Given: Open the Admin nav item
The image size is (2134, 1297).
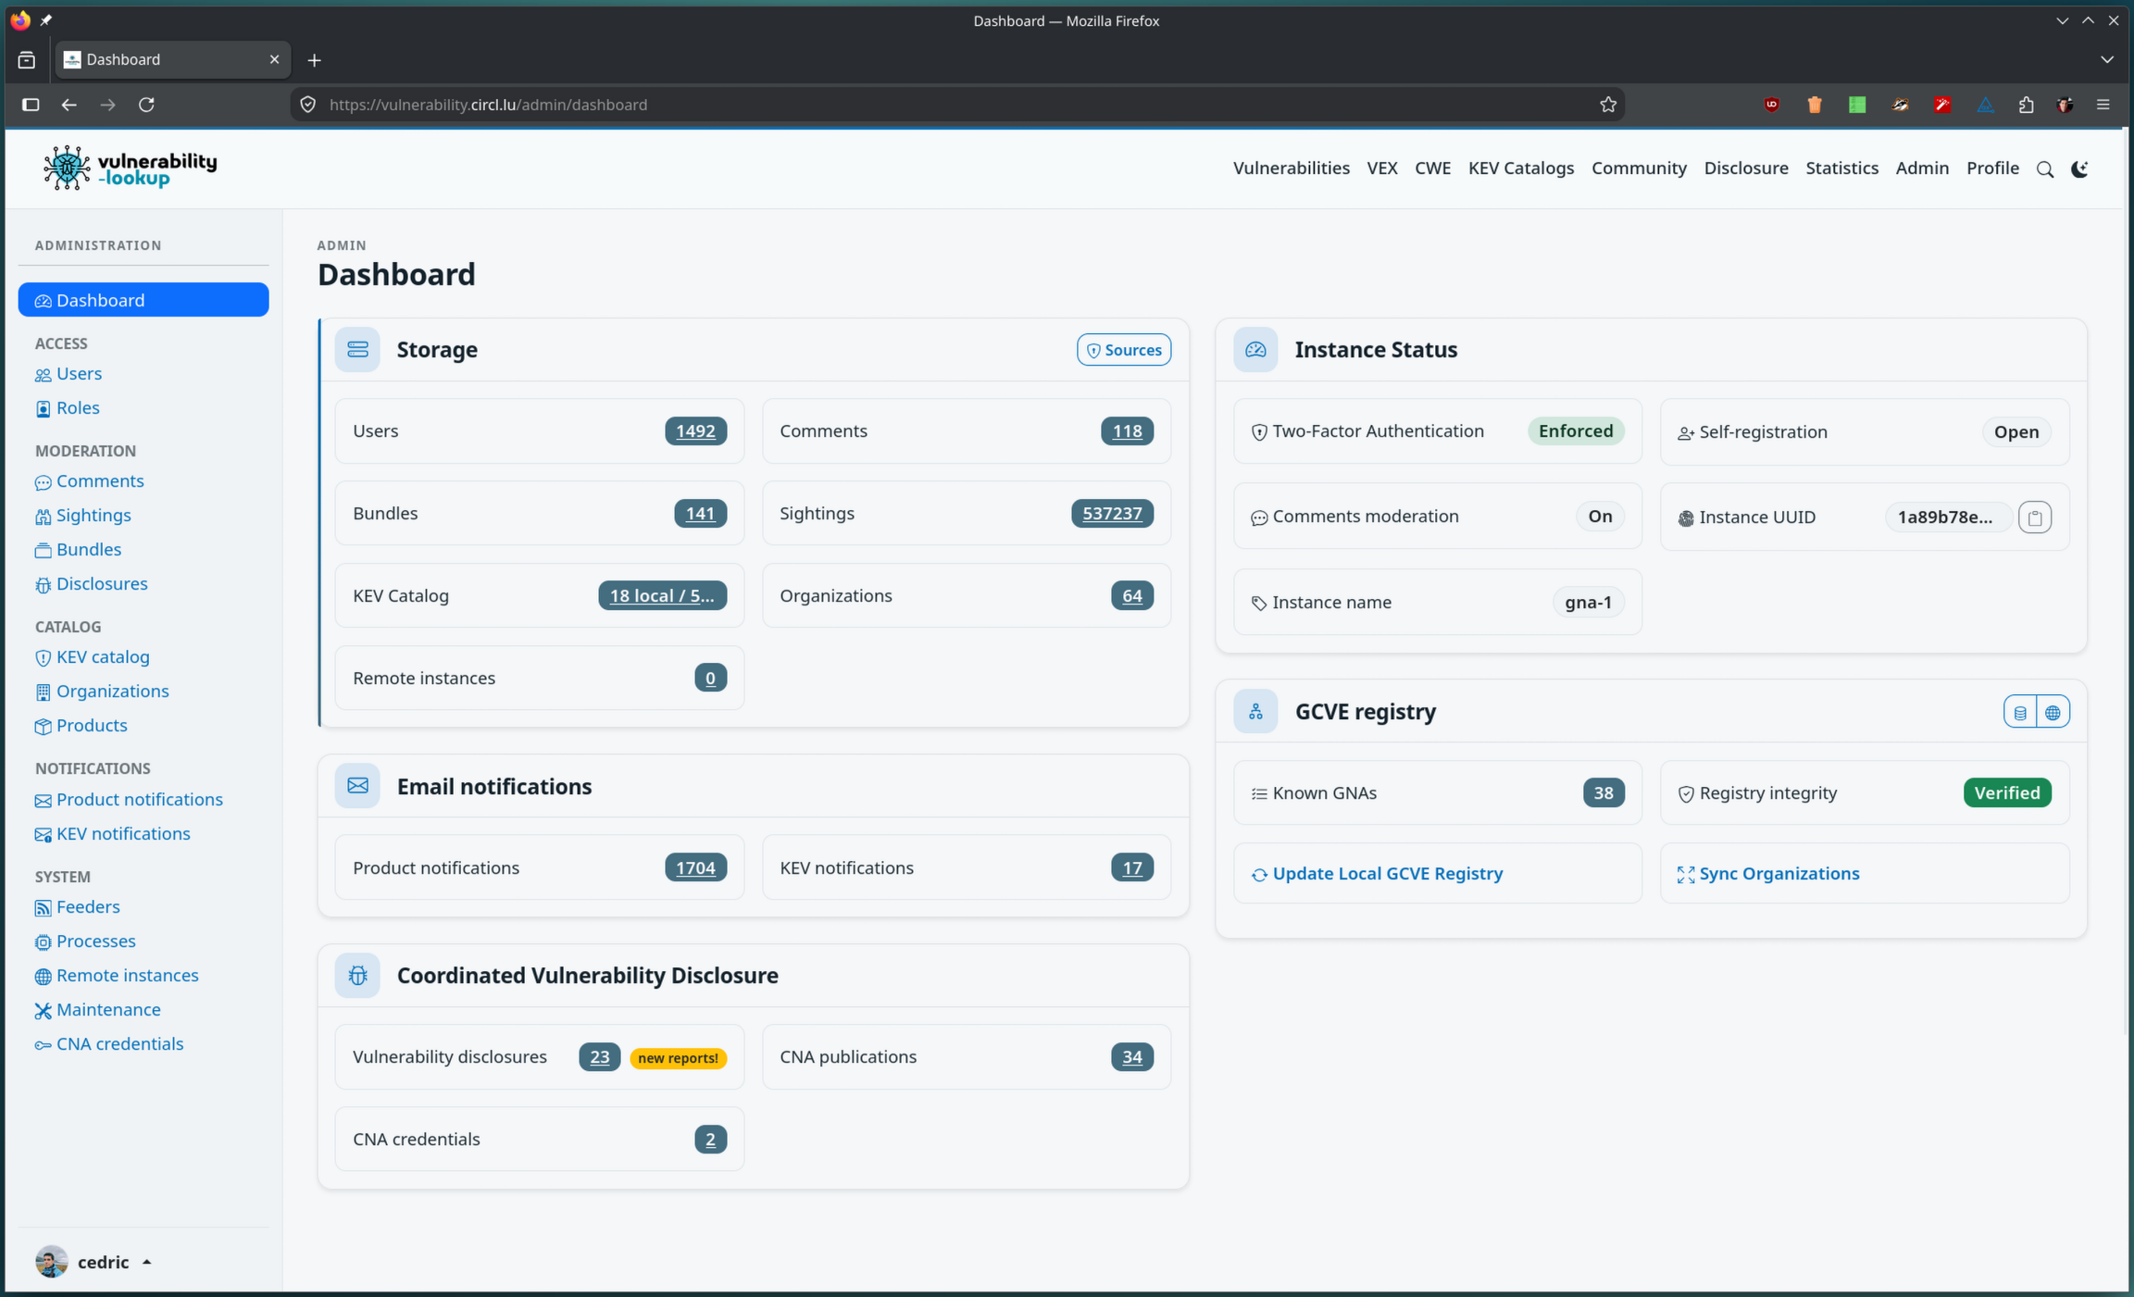Looking at the screenshot, I should 1922,168.
